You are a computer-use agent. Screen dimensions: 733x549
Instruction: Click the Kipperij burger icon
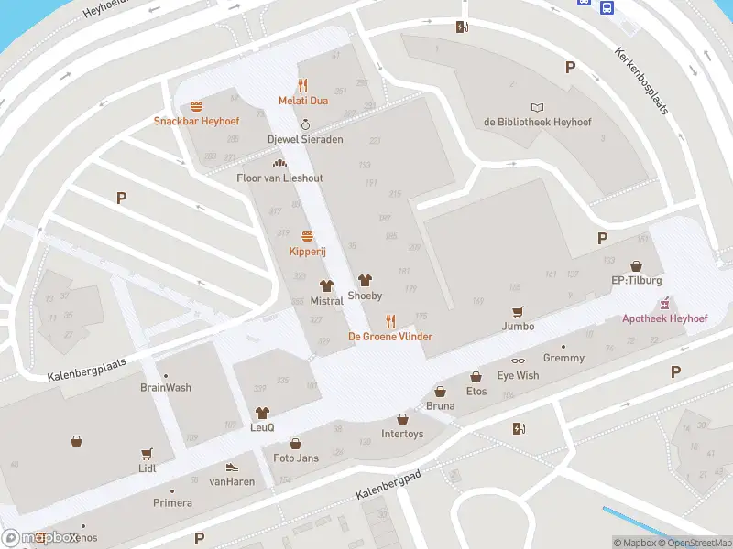point(307,237)
